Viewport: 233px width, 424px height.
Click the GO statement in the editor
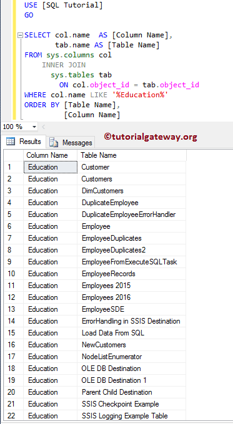coord(29,15)
